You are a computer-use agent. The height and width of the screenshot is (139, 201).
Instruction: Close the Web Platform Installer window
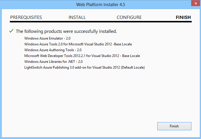(x=195, y=3)
